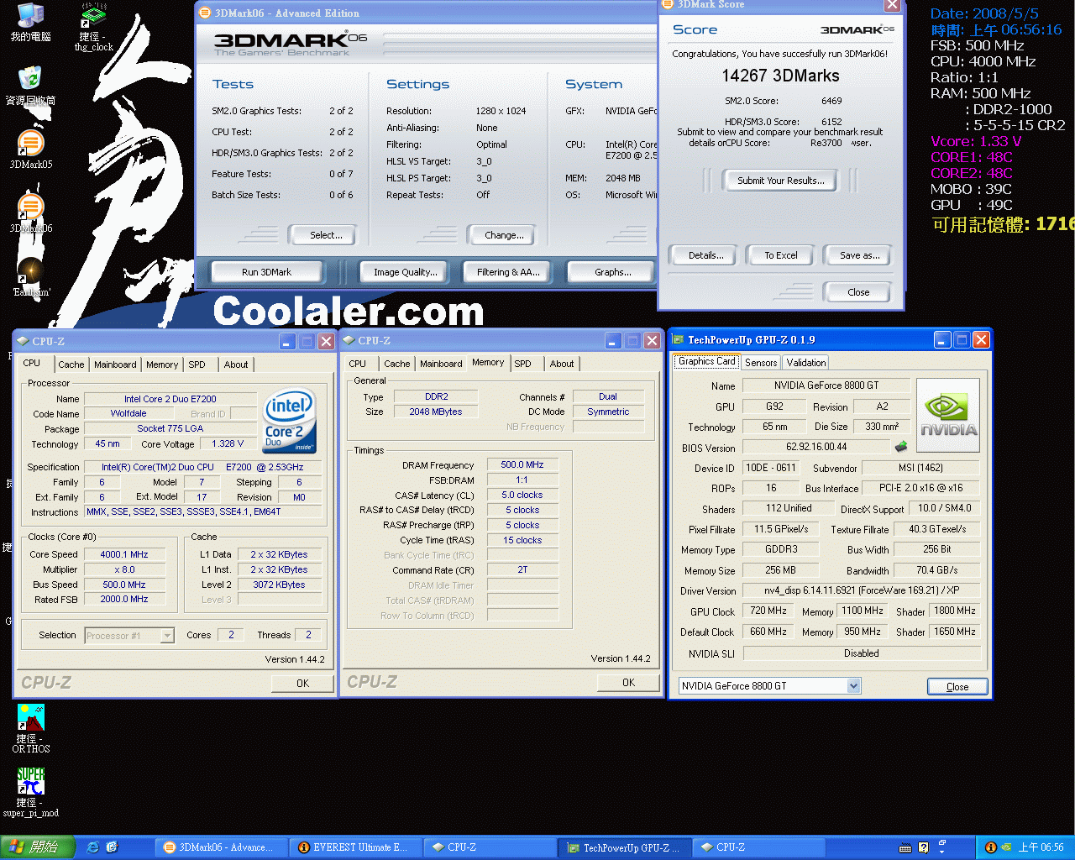The height and width of the screenshot is (860, 1075).
Task: Click Change settings button in 3DMark06
Action: pos(504,235)
